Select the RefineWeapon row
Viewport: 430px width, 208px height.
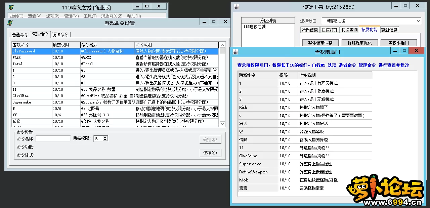[305, 172]
